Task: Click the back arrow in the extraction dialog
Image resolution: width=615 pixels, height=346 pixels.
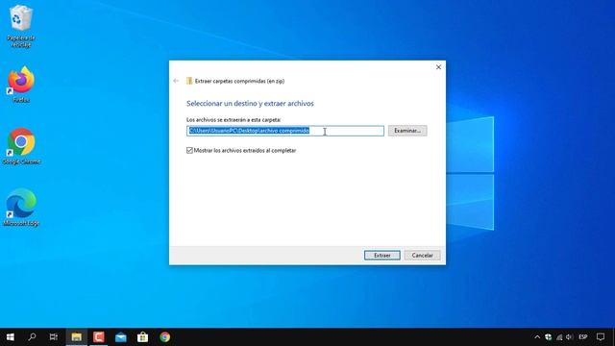Action: (176, 81)
